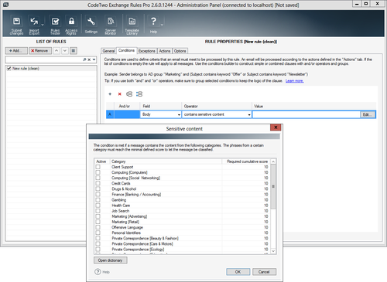
Task: Switch to the Exceptions tab
Action: pos(147,51)
